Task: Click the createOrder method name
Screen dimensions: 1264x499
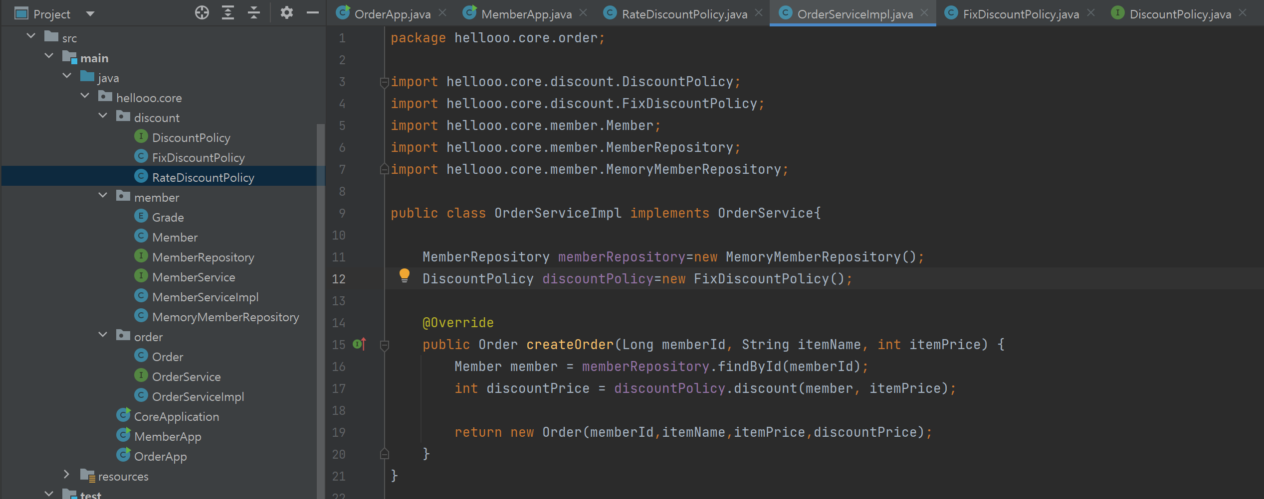Action: [x=570, y=345]
